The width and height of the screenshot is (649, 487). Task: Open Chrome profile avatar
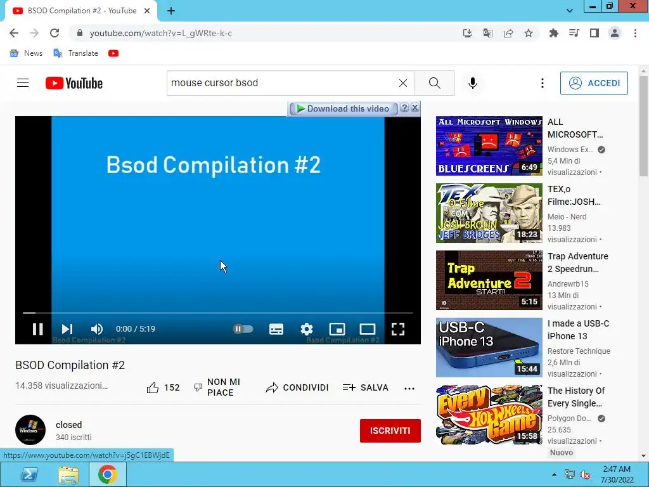coord(615,33)
